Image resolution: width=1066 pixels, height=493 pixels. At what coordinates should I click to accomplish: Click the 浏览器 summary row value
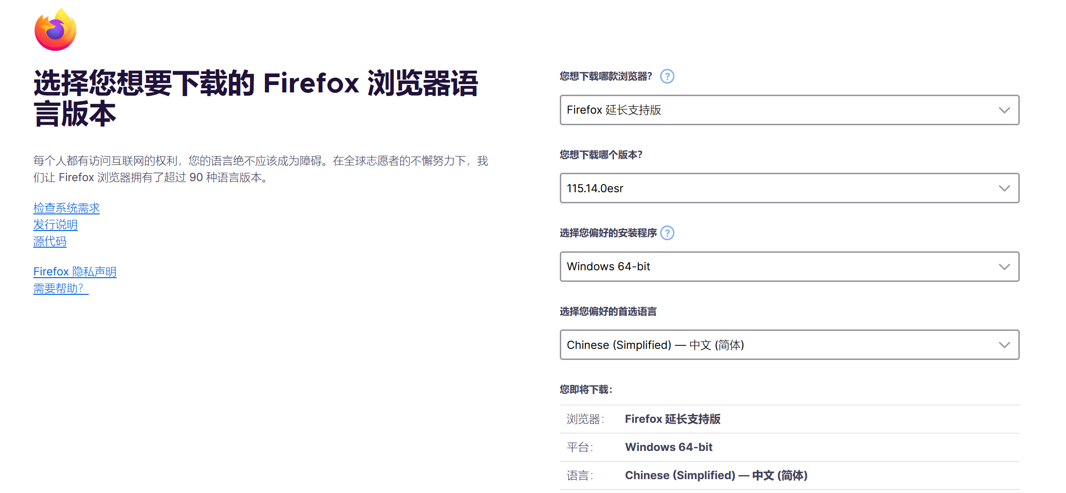tap(673, 419)
